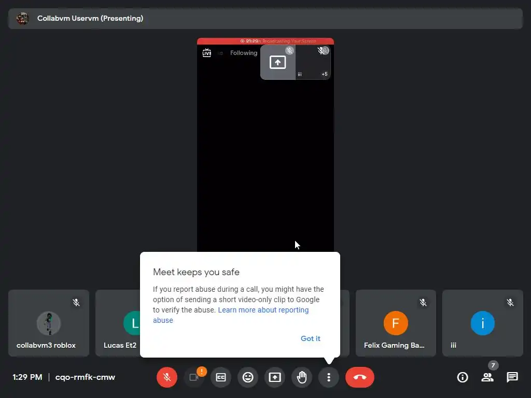Image resolution: width=531 pixels, height=398 pixels.
Task: Click the Collabvm Uservm presenter avatar
Action: pos(23,18)
